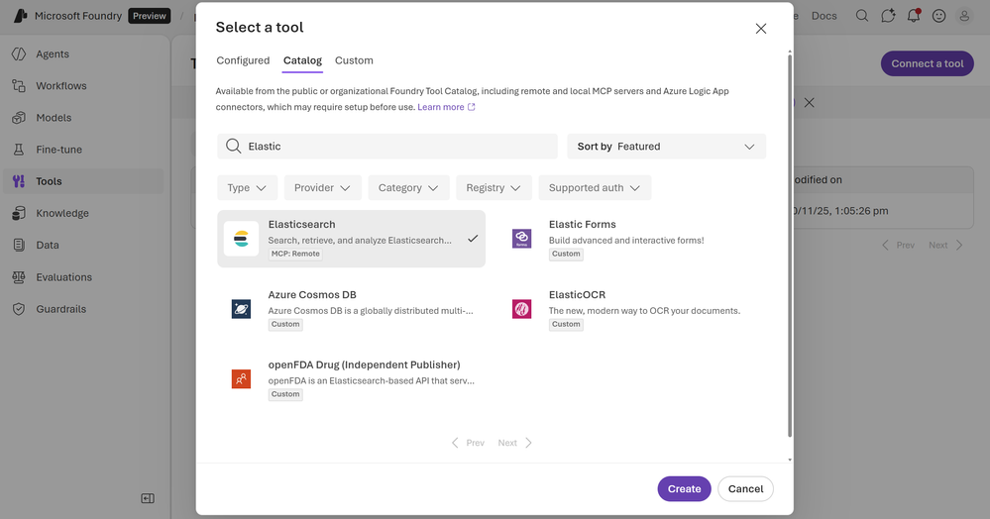Open the Agents sidebar icon

(x=19, y=53)
